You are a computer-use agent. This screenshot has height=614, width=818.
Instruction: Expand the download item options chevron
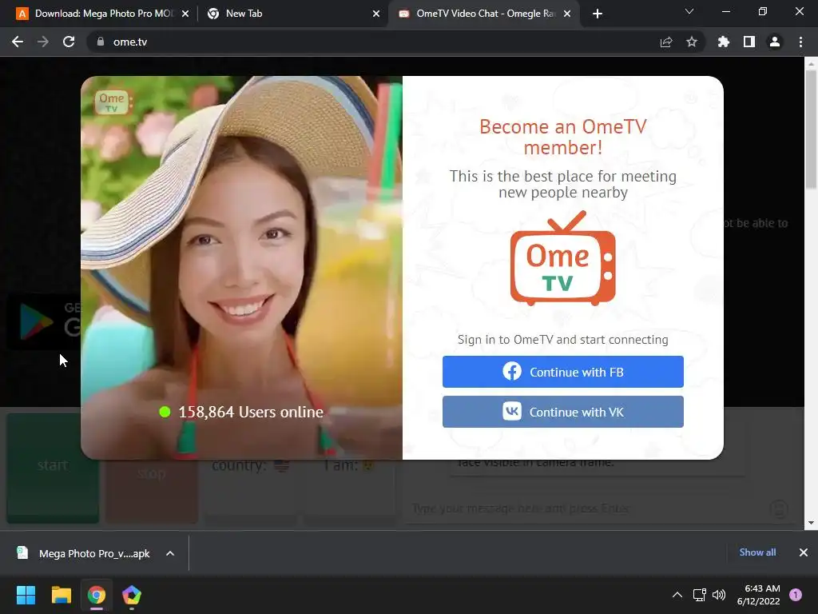pos(170,553)
